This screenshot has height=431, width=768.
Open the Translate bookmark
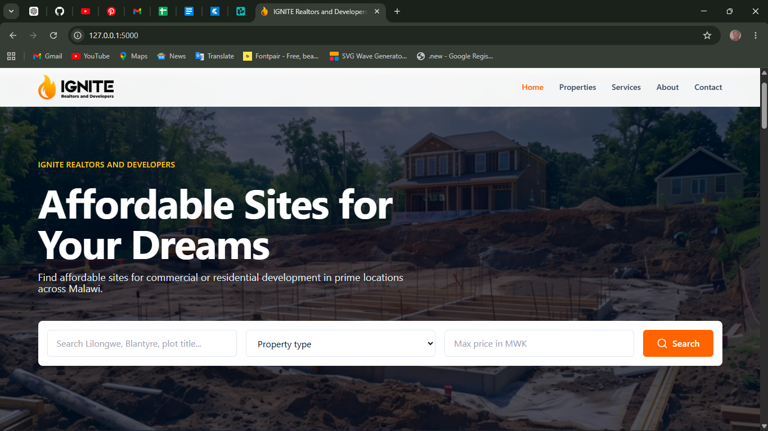click(215, 56)
